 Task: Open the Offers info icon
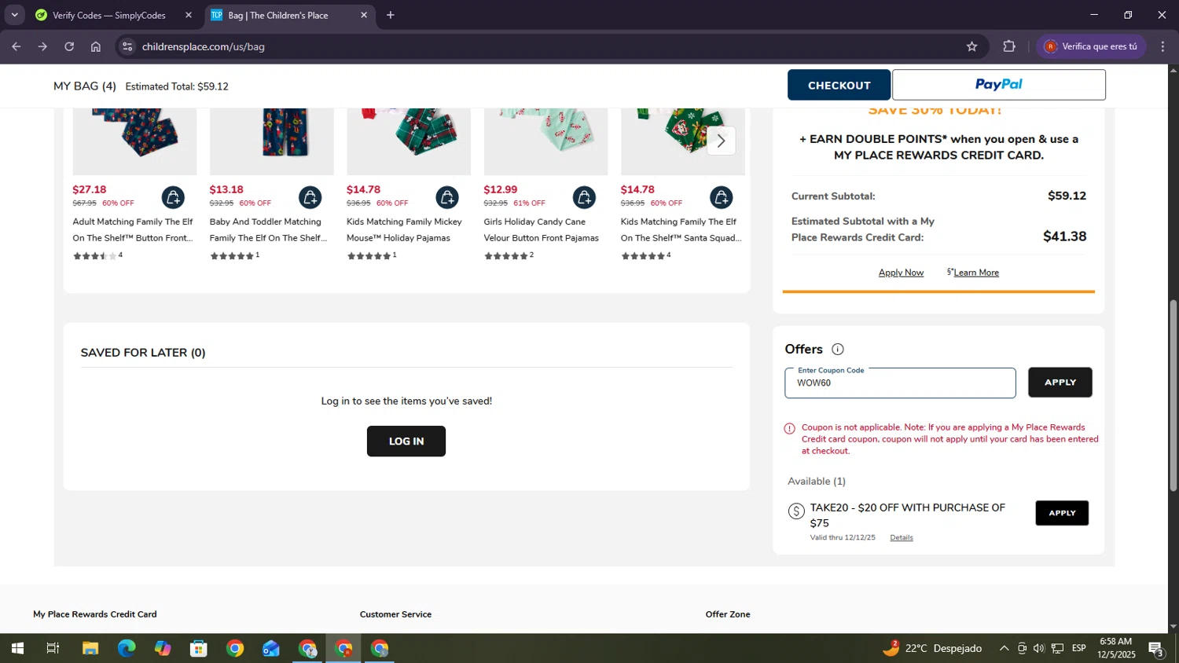click(838, 350)
